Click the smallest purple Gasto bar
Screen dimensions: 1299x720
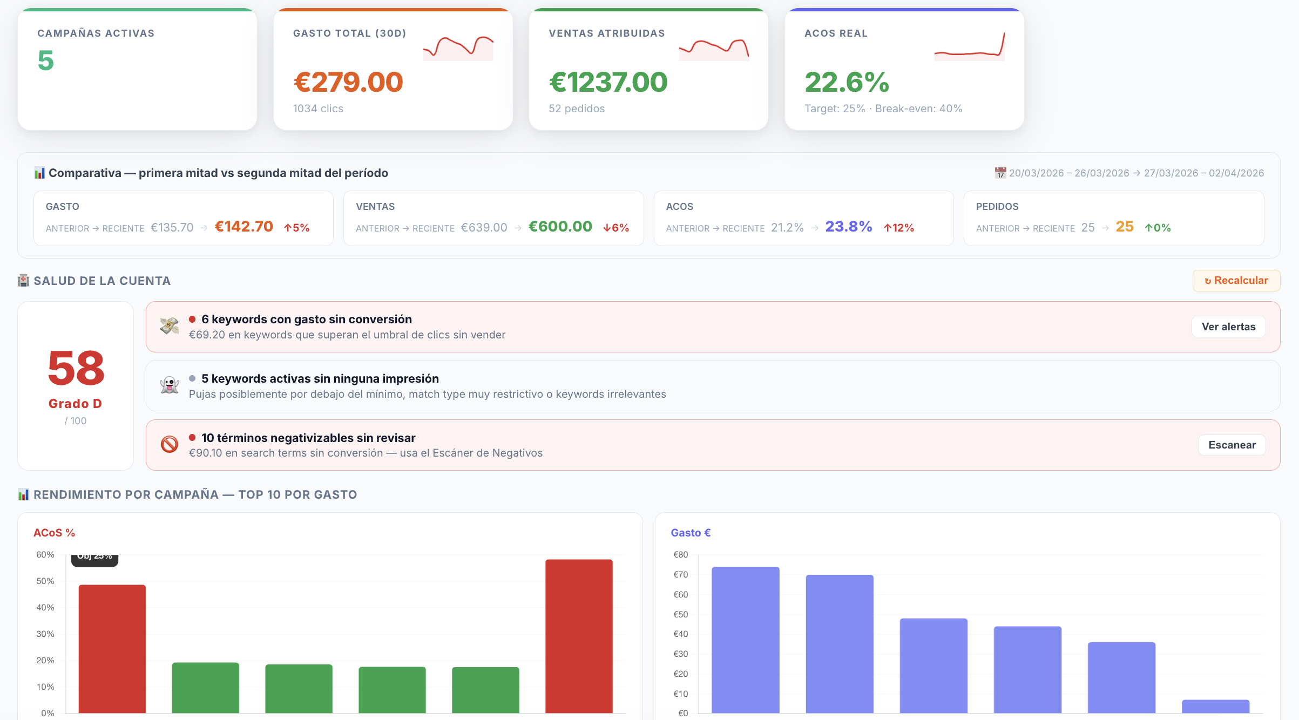click(1215, 707)
